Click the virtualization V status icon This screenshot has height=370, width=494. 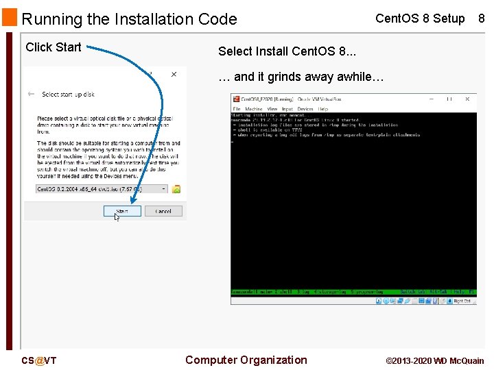(435, 301)
